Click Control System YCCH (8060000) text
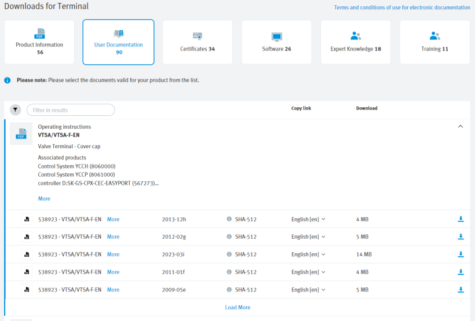This screenshot has height=321, width=475. [x=76, y=166]
